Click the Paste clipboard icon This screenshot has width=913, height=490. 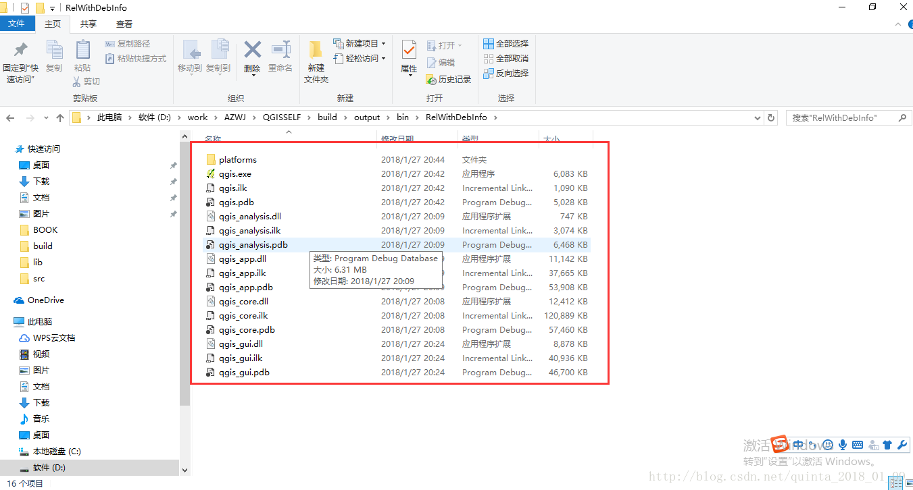pos(82,50)
